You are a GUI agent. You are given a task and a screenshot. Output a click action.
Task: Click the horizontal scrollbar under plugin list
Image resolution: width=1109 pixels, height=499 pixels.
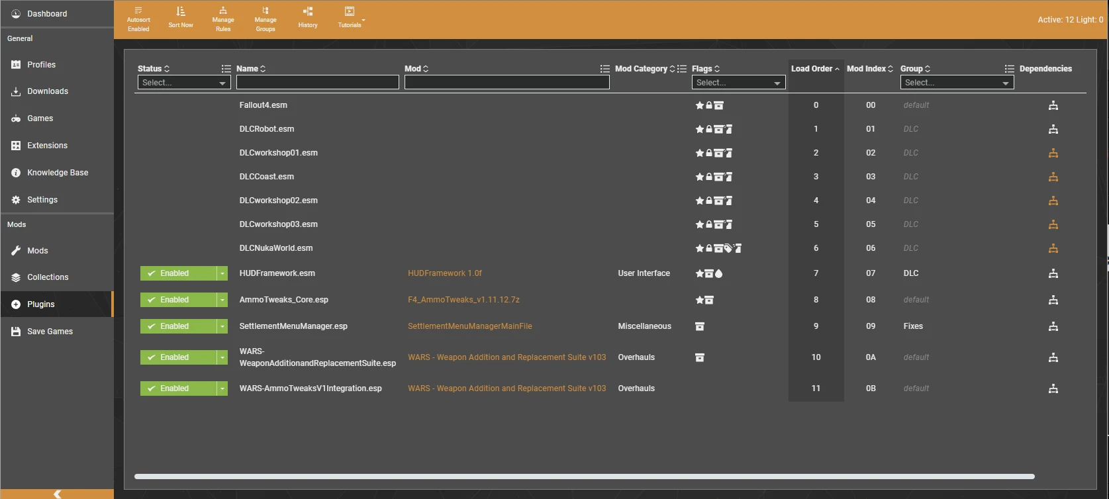(x=584, y=476)
